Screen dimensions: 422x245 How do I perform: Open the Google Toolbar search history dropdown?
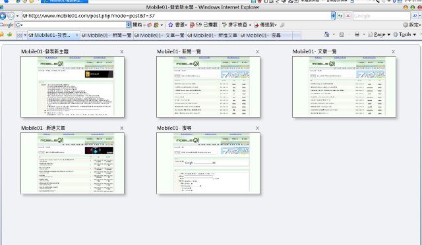coord(129,25)
